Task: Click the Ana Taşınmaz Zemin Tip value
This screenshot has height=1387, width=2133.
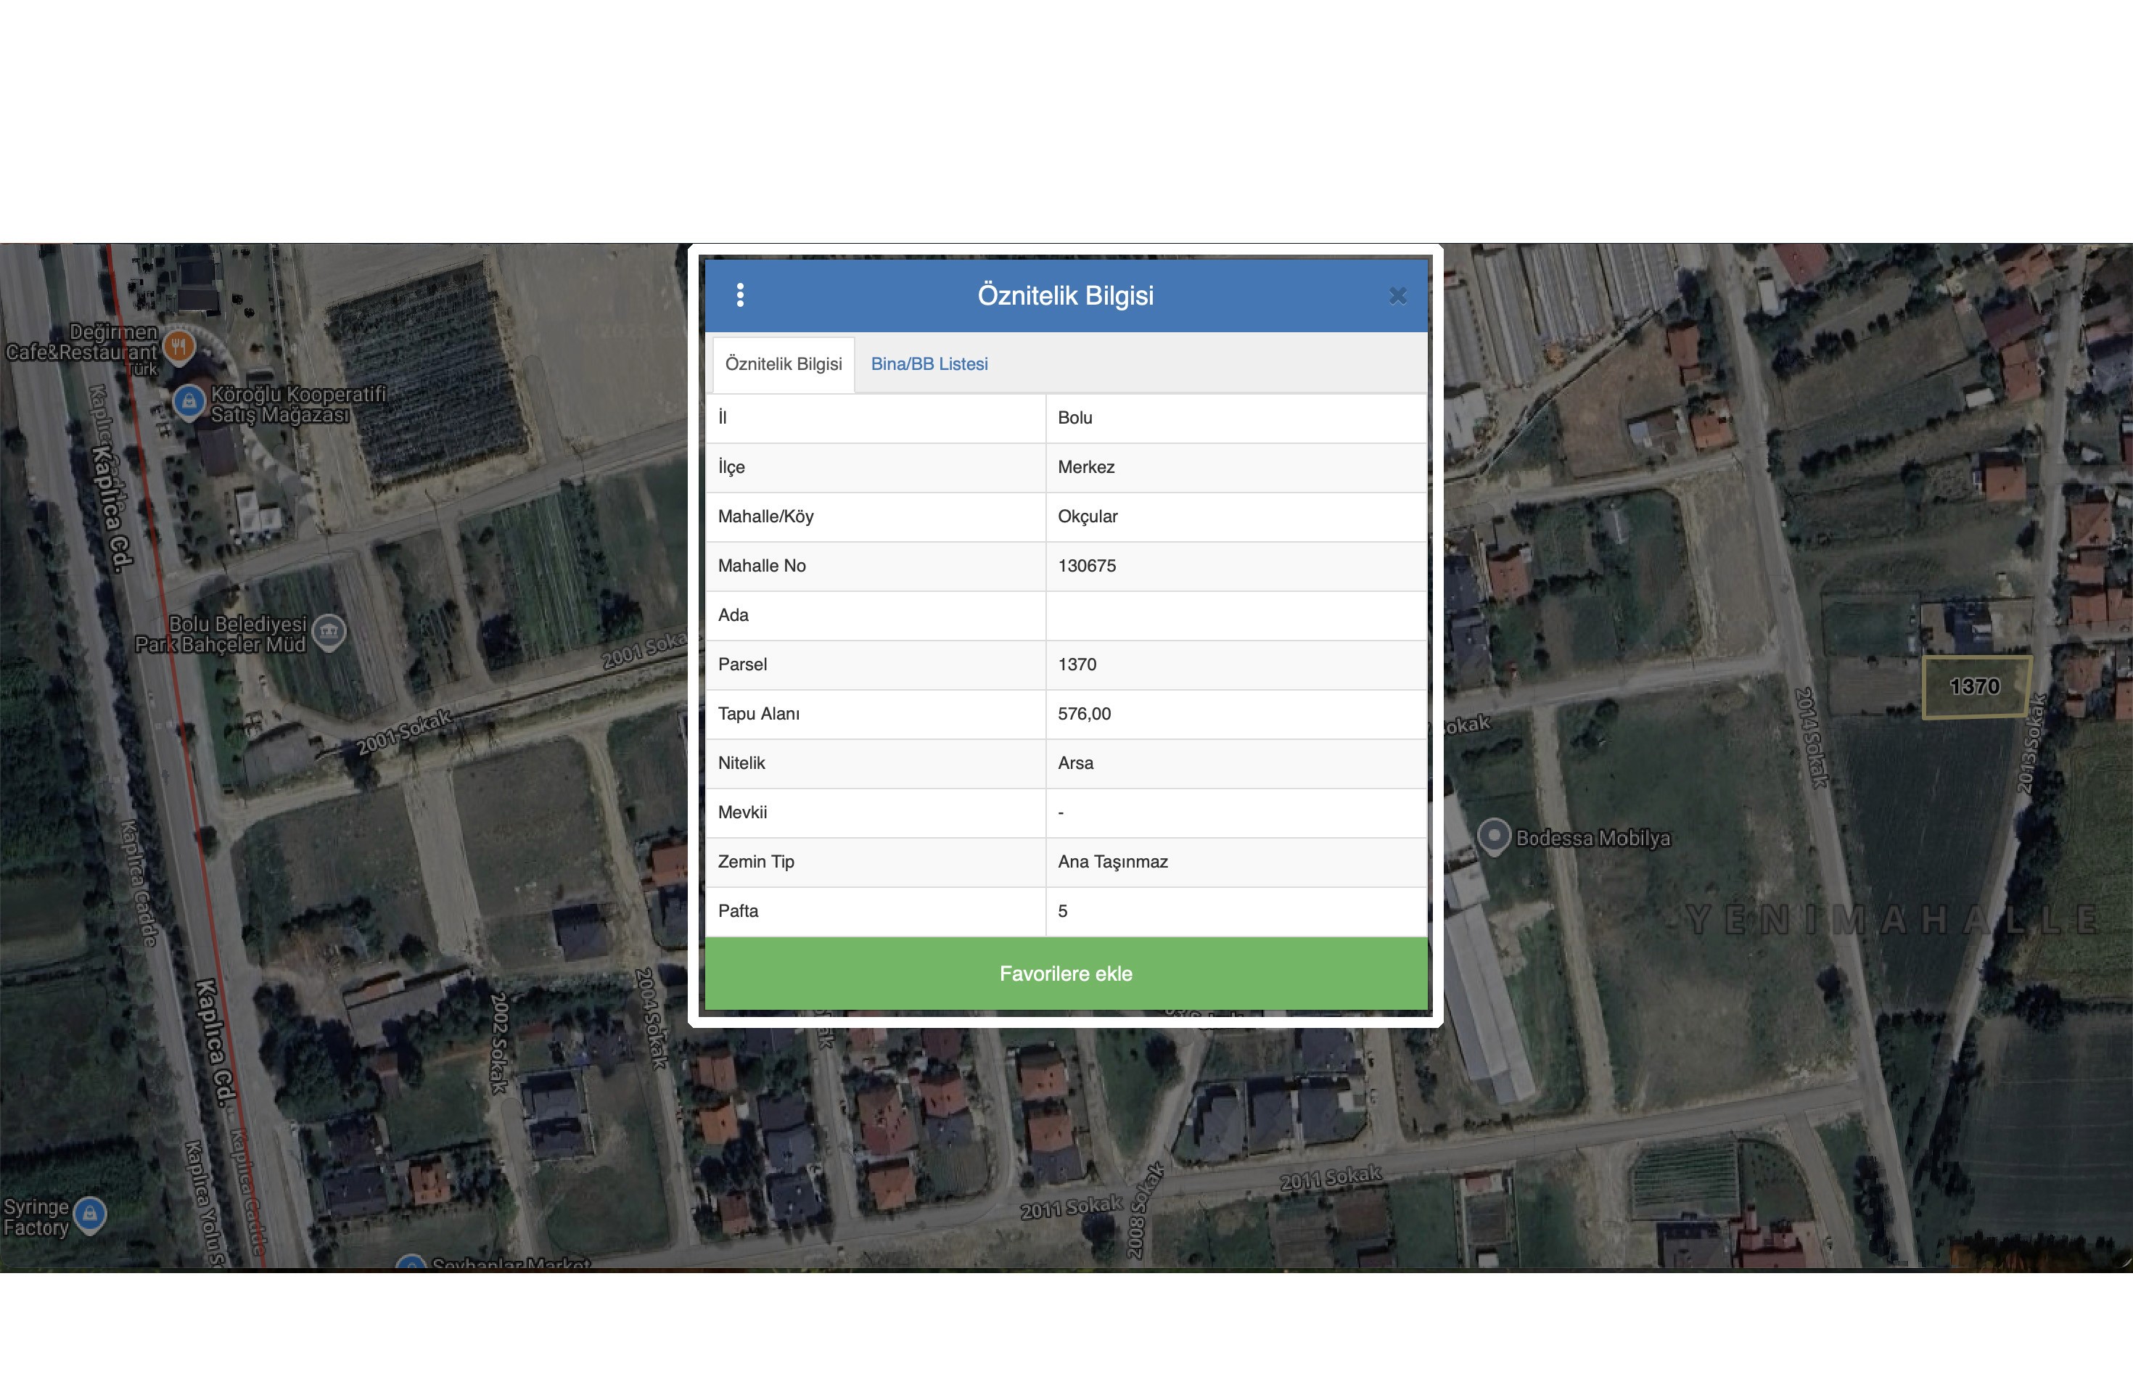Action: point(1112,861)
